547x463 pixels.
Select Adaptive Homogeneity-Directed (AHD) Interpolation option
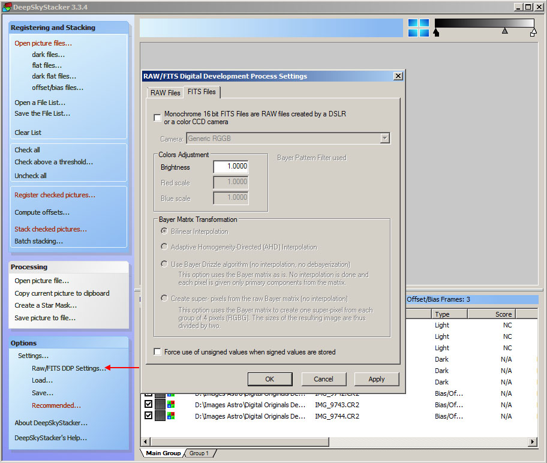(164, 246)
